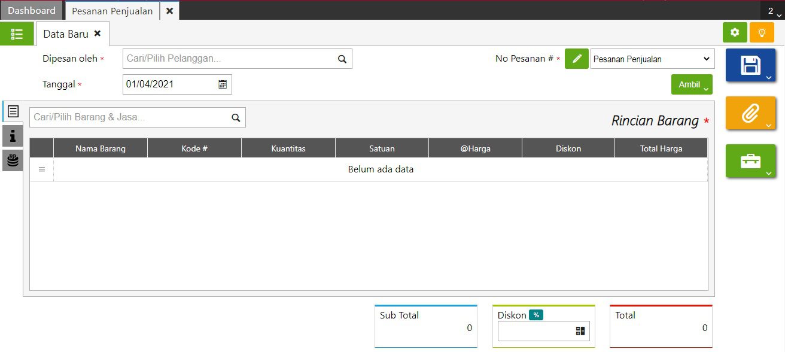
Task: Click the green settings gear icon
Action: [735, 32]
